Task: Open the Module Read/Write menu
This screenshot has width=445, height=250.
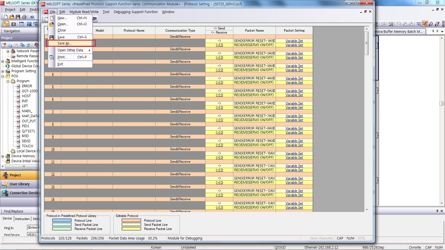Action: (84, 12)
